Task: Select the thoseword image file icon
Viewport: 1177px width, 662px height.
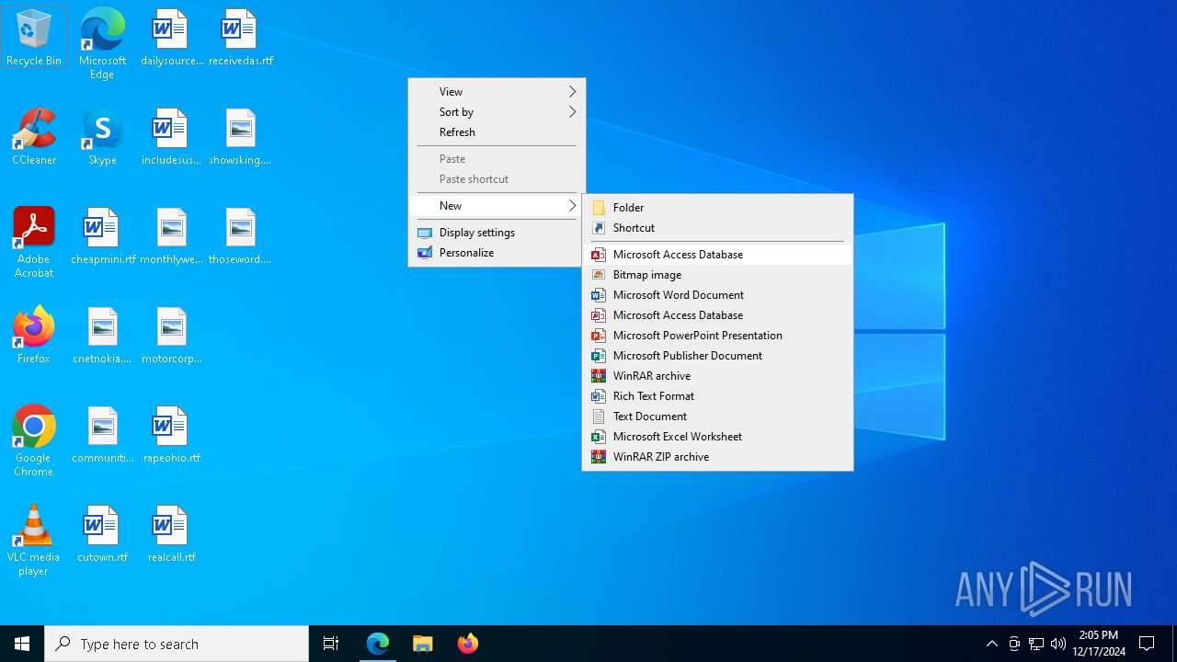Action: (240, 235)
